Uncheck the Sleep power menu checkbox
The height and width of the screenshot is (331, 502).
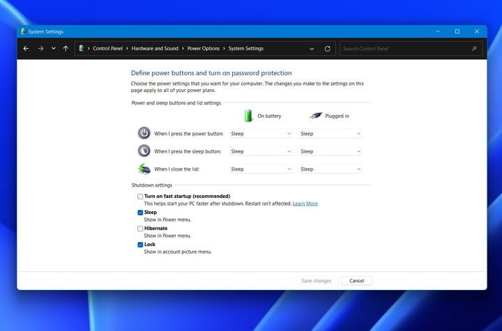click(140, 213)
